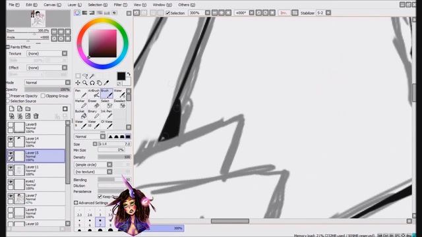Select the AirBrush tool
The image size is (422, 237).
[94, 93]
